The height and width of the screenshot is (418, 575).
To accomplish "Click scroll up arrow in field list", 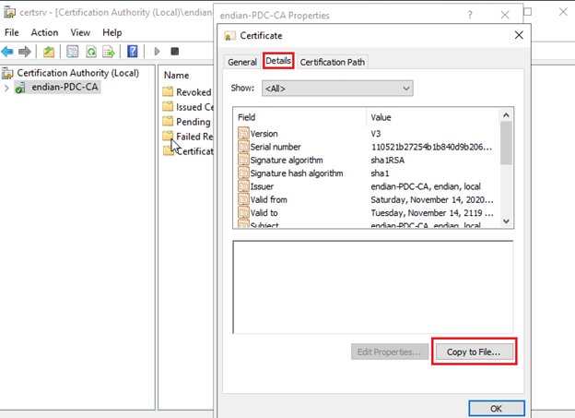I will click(506, 115).
